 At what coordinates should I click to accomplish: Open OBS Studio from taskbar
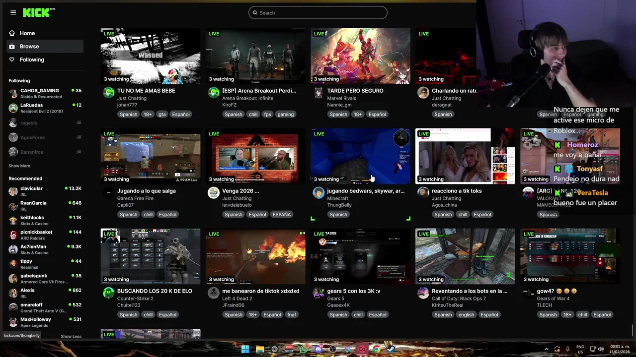click(333, 349)
